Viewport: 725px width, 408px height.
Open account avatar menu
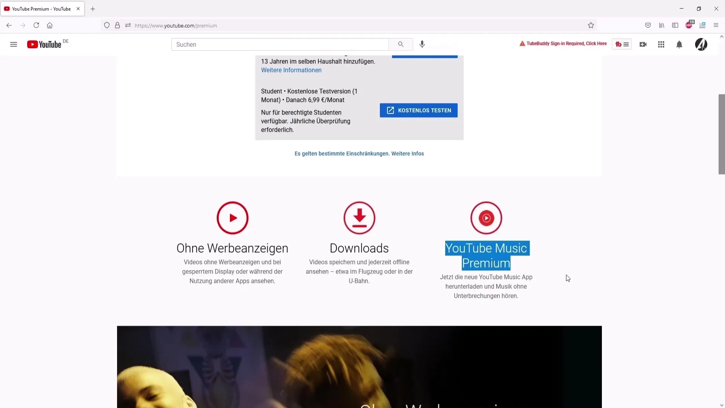tap(701, 45)
